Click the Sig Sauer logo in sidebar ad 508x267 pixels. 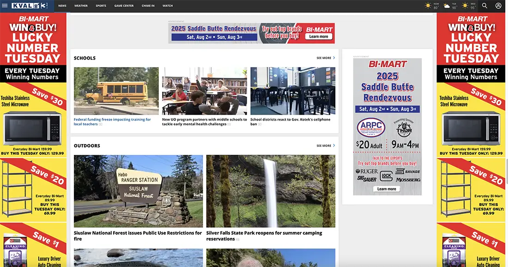366,179
